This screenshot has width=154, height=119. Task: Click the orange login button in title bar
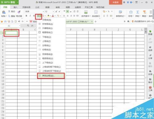pos(115,2)
